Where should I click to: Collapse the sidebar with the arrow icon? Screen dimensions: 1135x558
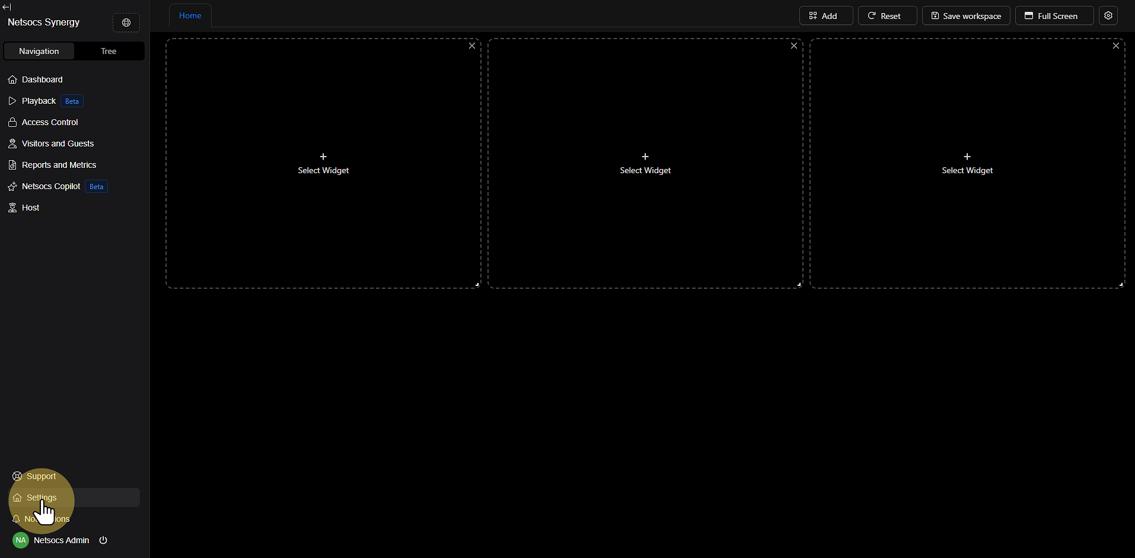7,7
